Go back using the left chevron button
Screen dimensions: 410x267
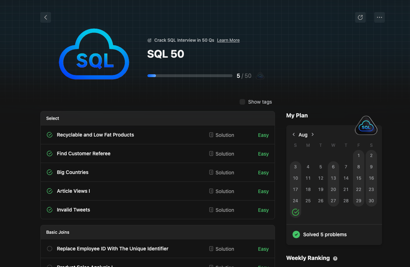[45, 17]
